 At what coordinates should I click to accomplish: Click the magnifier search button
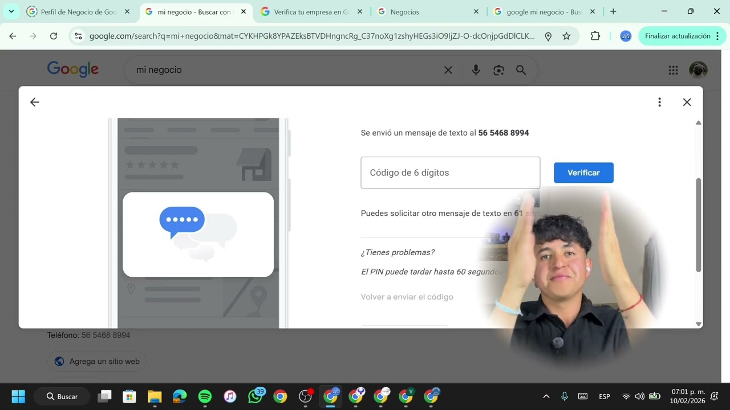521,70
